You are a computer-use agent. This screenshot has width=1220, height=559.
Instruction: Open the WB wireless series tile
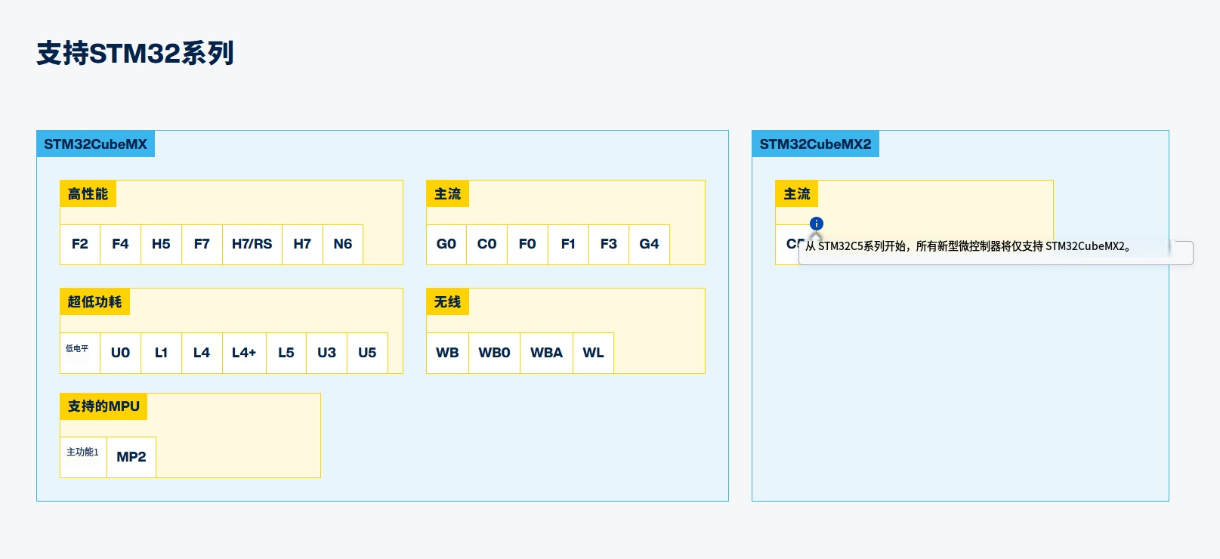pos(447,353)
